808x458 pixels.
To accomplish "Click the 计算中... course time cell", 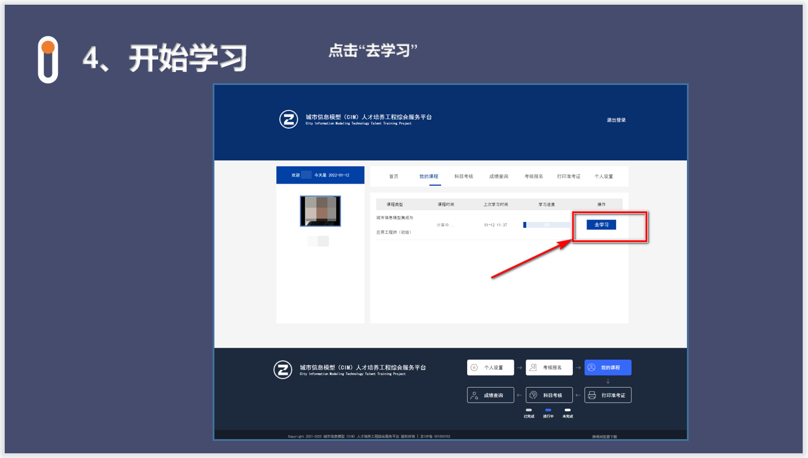I will tap(445, 225).
